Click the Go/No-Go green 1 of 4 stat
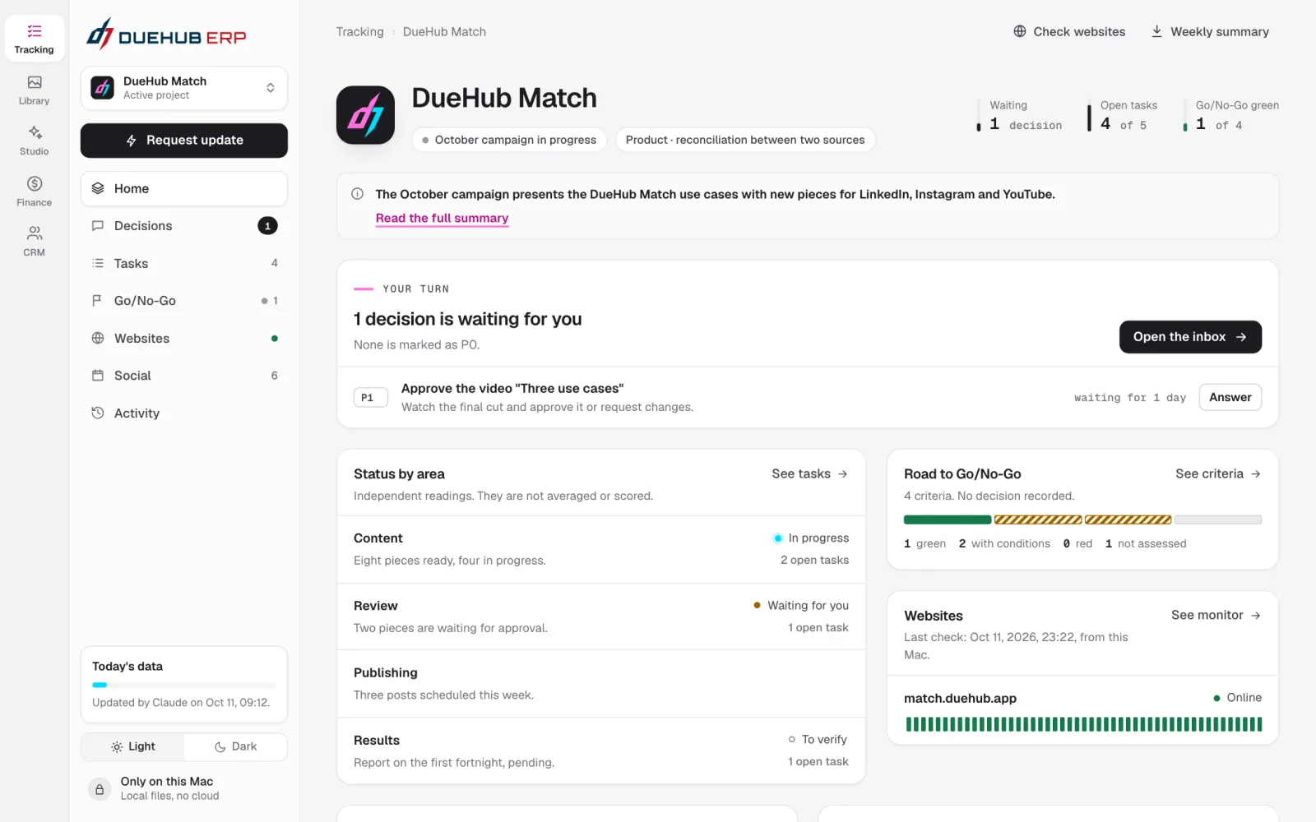Viewport: 1316px width, 822px height. pyautogui.click(x=1231, y=115)
